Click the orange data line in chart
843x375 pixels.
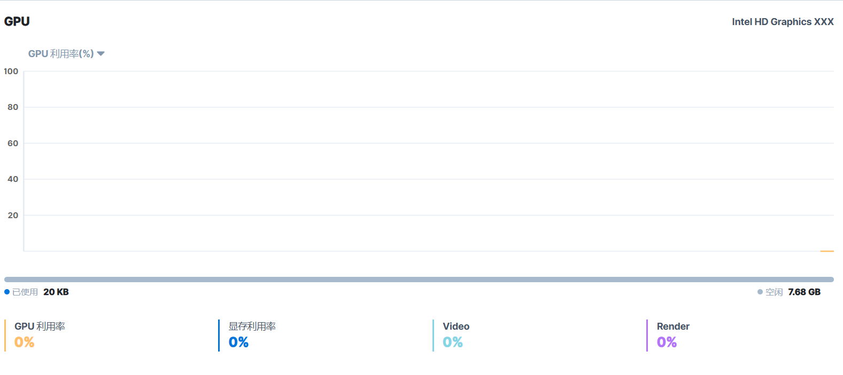(827, 251)
